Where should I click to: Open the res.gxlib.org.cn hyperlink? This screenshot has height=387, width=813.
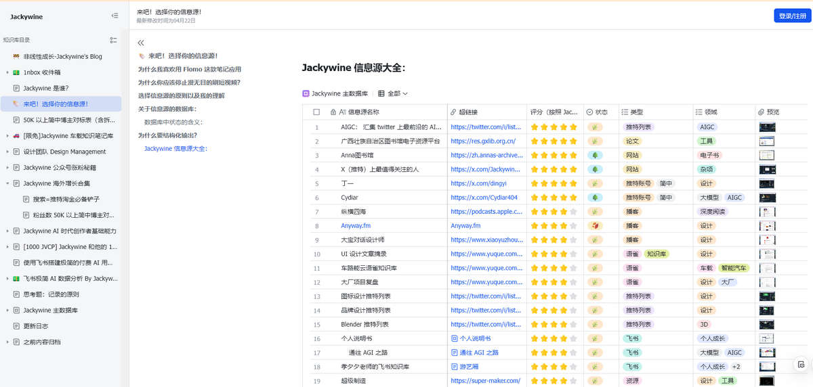coord(483,141)
